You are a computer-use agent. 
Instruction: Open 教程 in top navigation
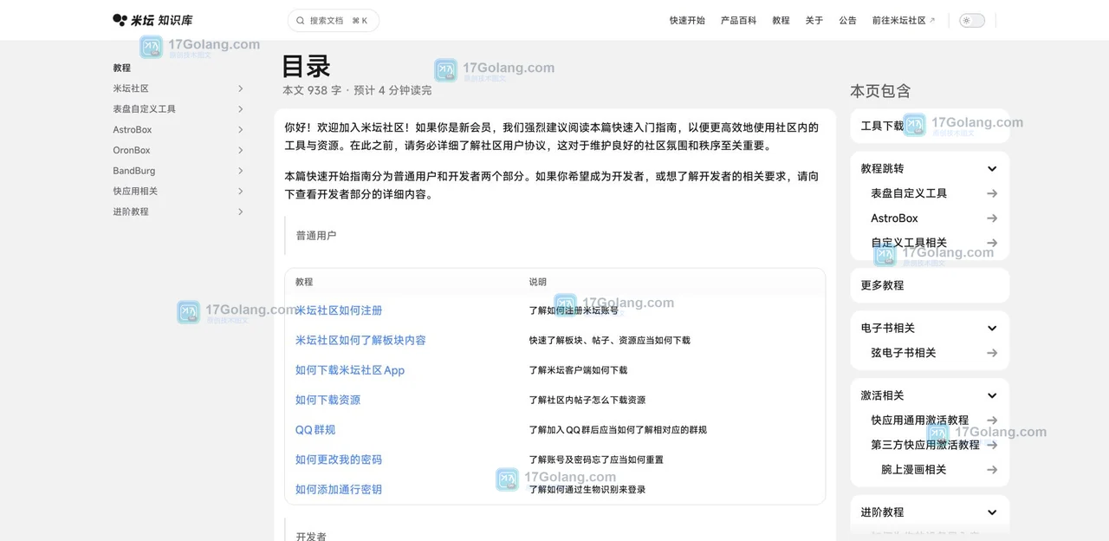click(781, 20)
